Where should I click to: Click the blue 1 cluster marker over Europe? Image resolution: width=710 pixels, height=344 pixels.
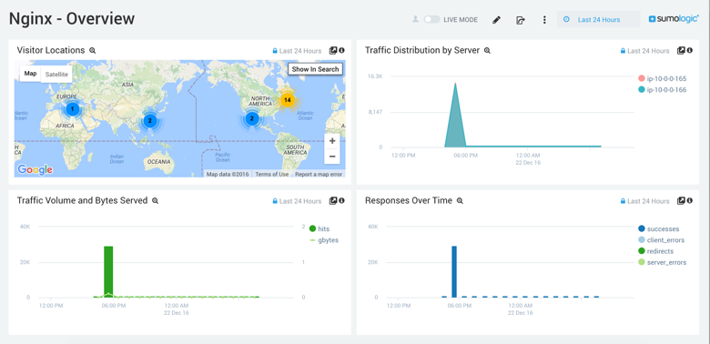click(x=72, y=109)
